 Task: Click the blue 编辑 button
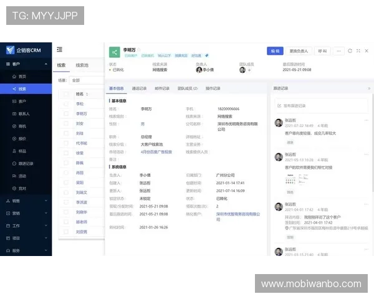pos(275,51)
